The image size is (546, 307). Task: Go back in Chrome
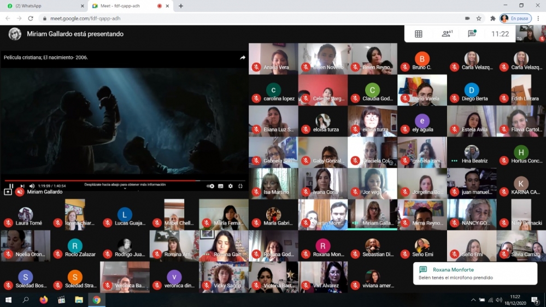pyautogui.click(x=8, y=18)
